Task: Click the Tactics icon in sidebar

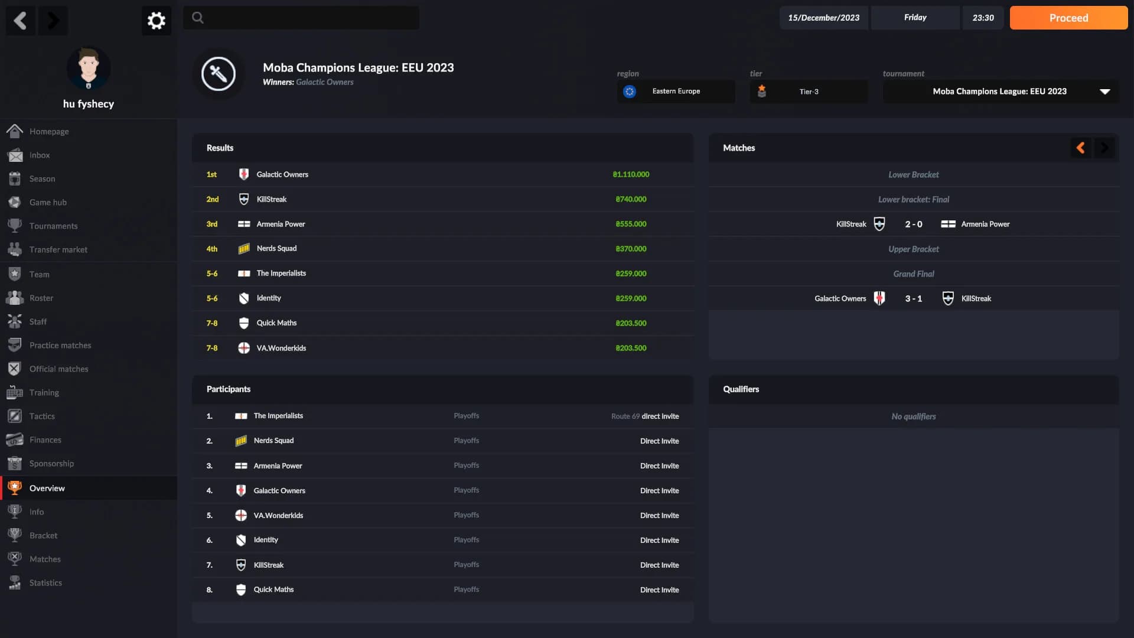Action: 15,416
